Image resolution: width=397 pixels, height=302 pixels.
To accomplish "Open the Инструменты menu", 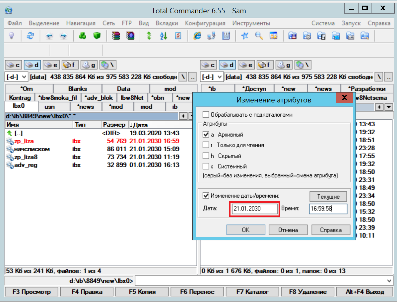I will point(251,23).
